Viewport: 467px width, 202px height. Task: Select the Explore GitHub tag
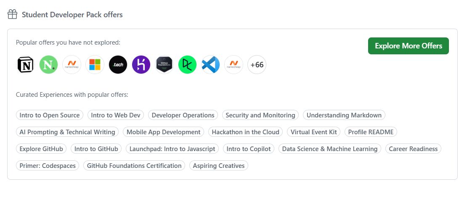point(41,149)
